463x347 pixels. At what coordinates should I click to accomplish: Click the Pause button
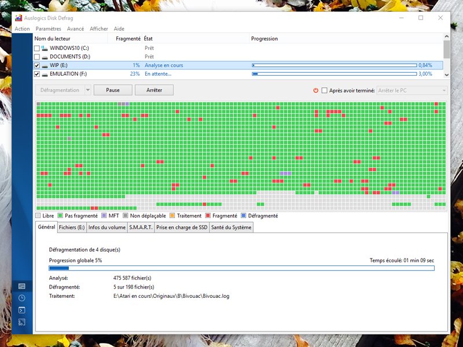click(113, 90)
